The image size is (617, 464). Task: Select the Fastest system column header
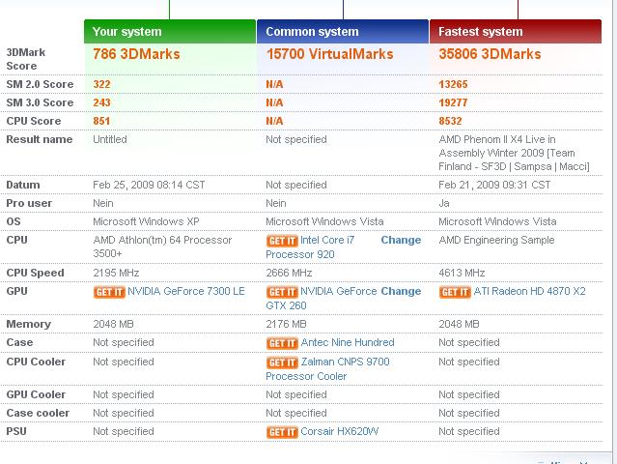pos(516,32)
